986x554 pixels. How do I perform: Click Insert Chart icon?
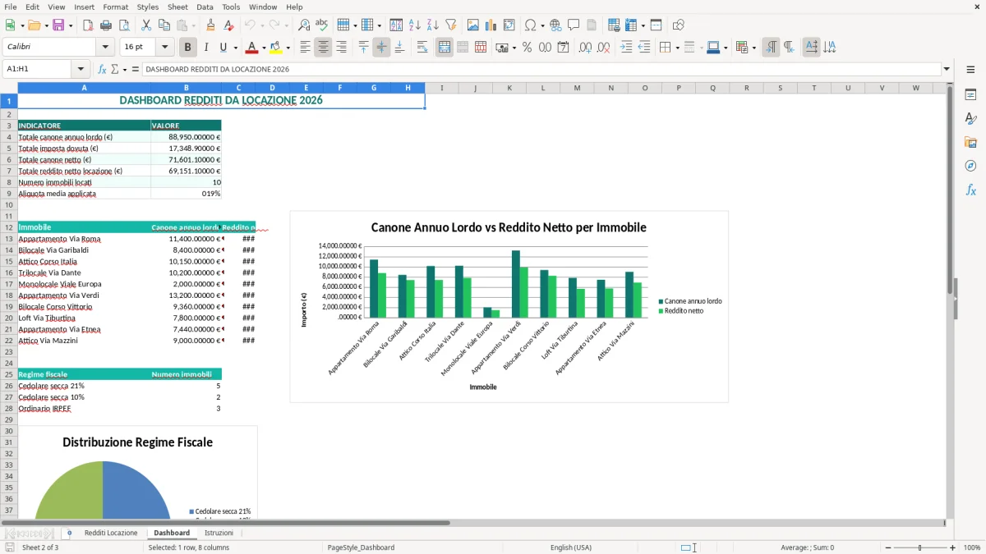pyautogui.click(x=491, y=25)
